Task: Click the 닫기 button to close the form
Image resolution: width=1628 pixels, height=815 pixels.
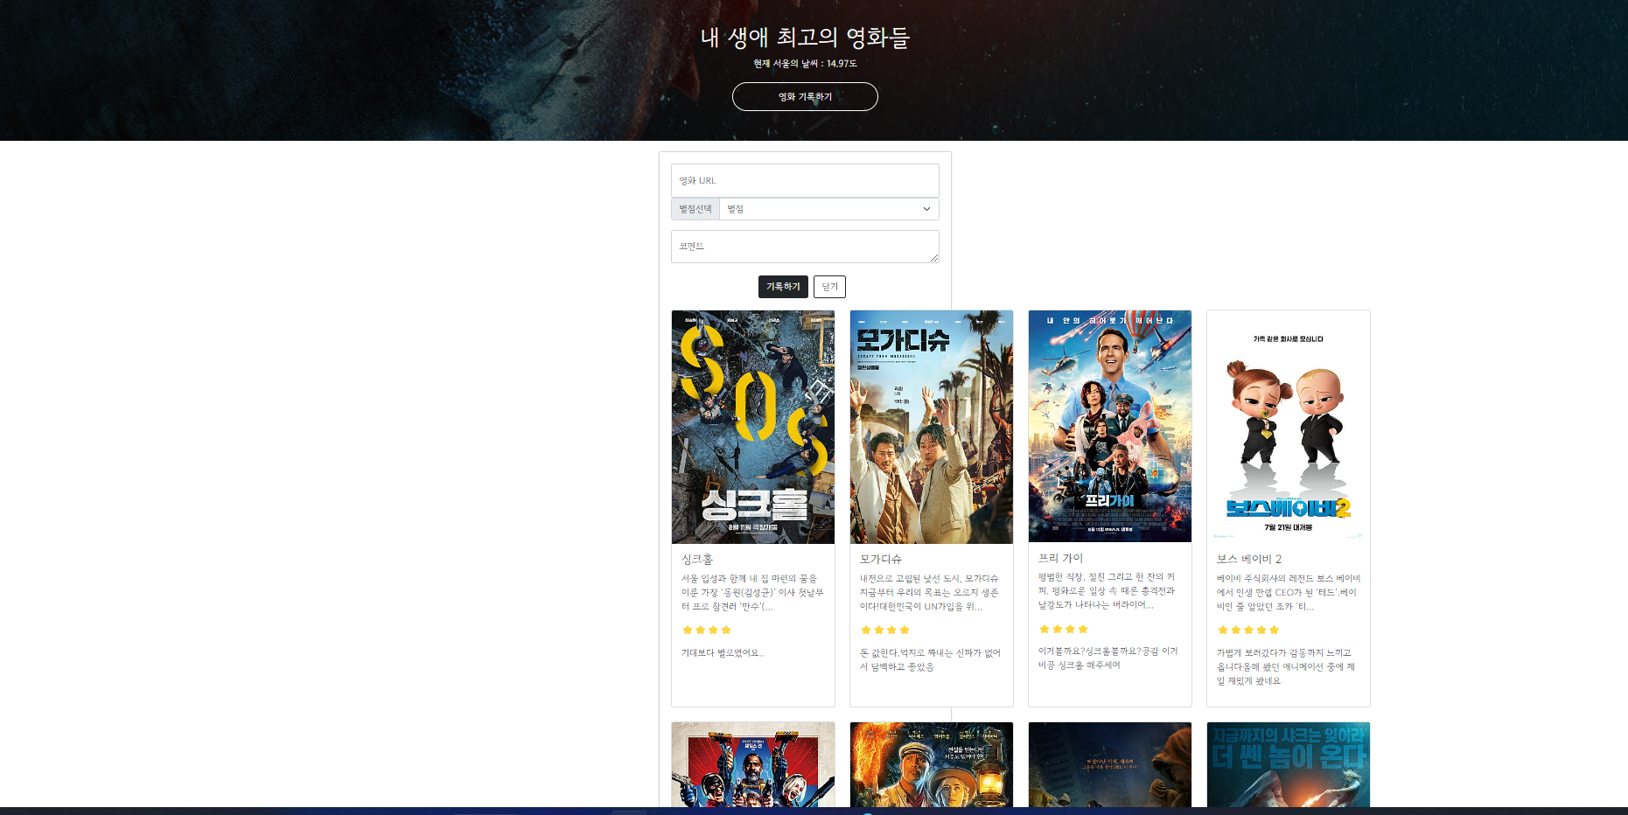Action: point(829,287)
